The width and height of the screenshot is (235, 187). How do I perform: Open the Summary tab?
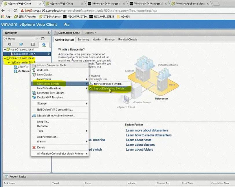(x=83, y=40)
